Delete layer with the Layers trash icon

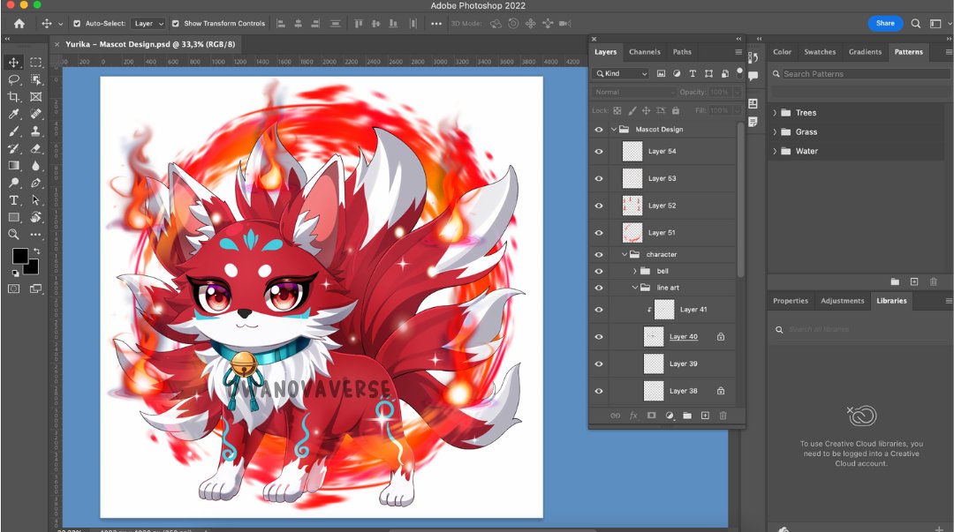tap(723, 416)
